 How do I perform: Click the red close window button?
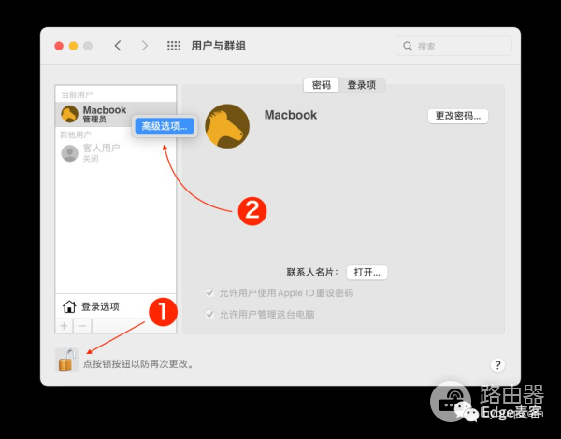point(59,46)
